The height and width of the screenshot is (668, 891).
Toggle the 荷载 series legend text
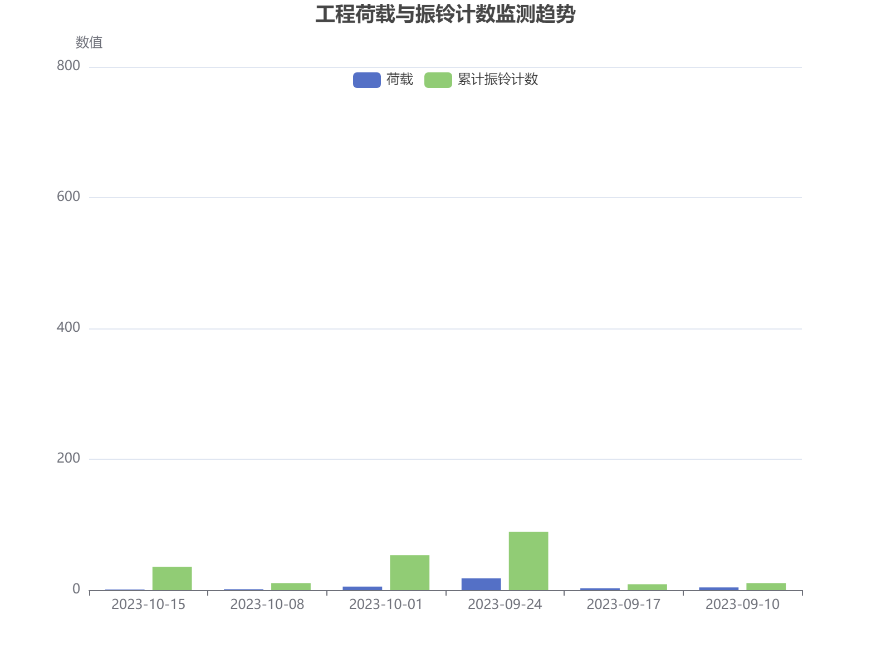400,80
